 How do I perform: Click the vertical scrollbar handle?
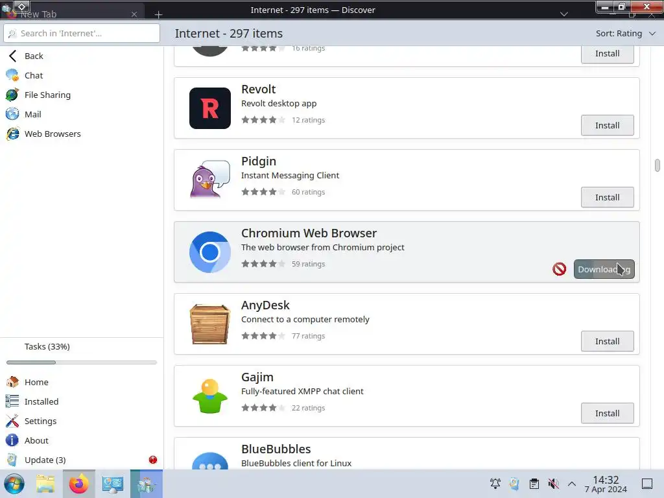tap(657, 165)
